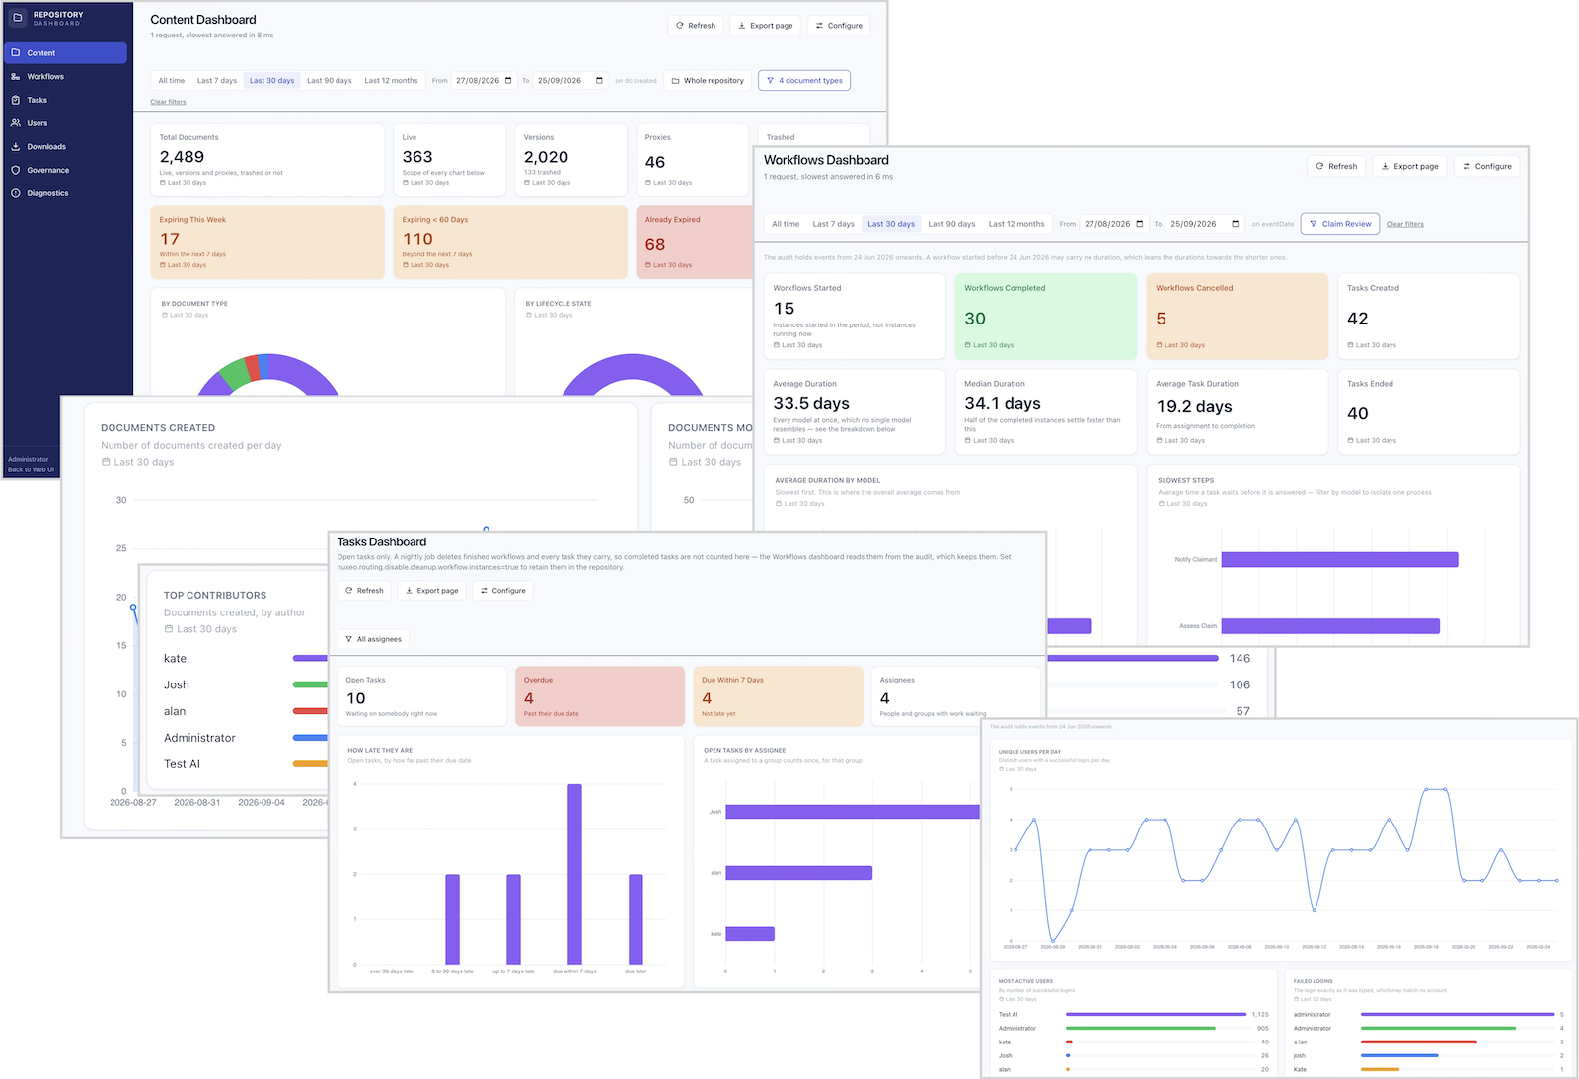The width and height of the screenshot is (1579, 1079).
Task: Click Export page download icon in Content Dashboard
Action: coord(742,26)
